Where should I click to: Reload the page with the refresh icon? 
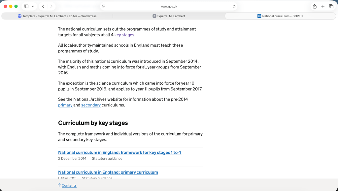tap(234, 6)
